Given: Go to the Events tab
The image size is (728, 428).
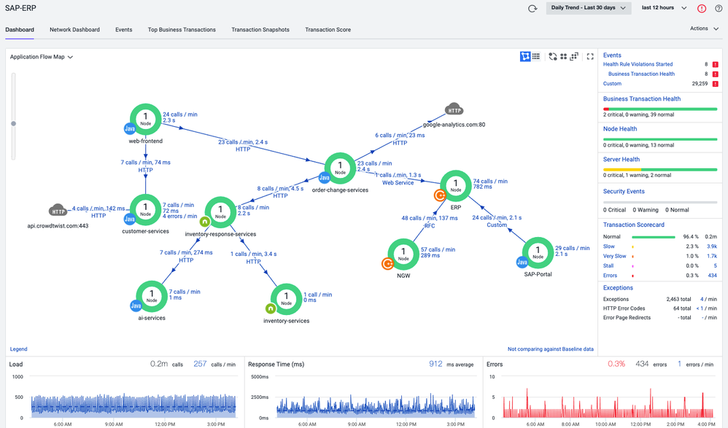Looking at the screenshot, I should [x=124, y=30].
